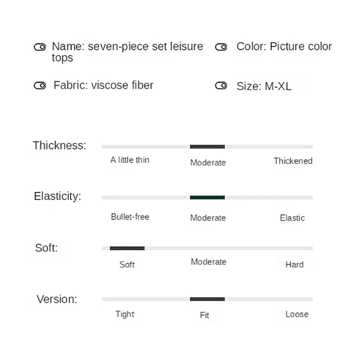Pick the 'Tight' version label
Image resolution: width=348 pixels, height=348 pixels.
pyautogui.click(x=125, y=314)
